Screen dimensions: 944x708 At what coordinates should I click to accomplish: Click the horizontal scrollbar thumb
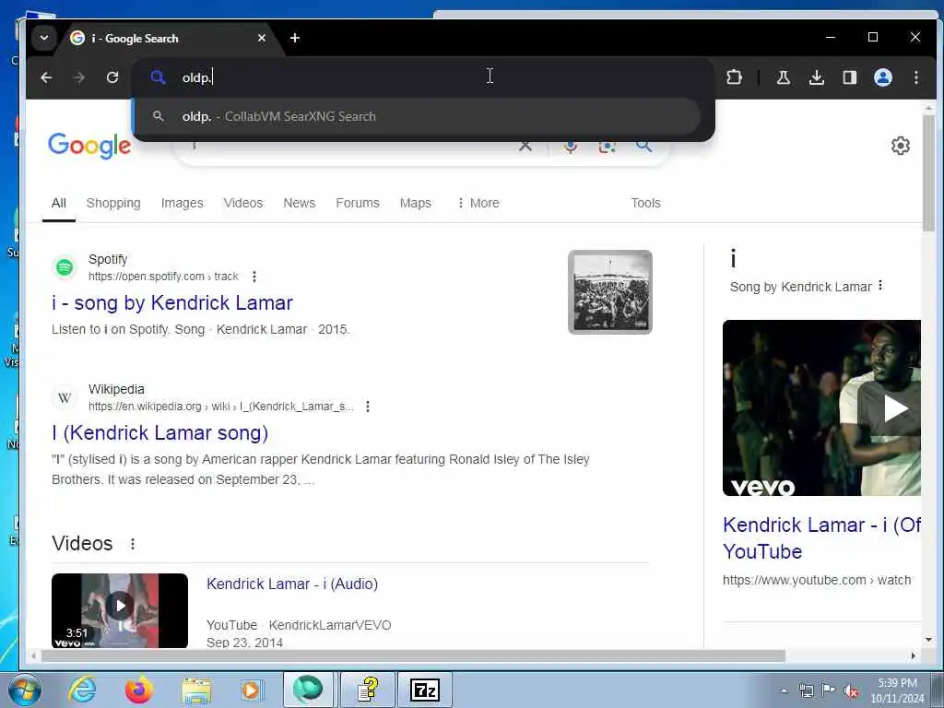pyautogui.click(x=413, y=655)
